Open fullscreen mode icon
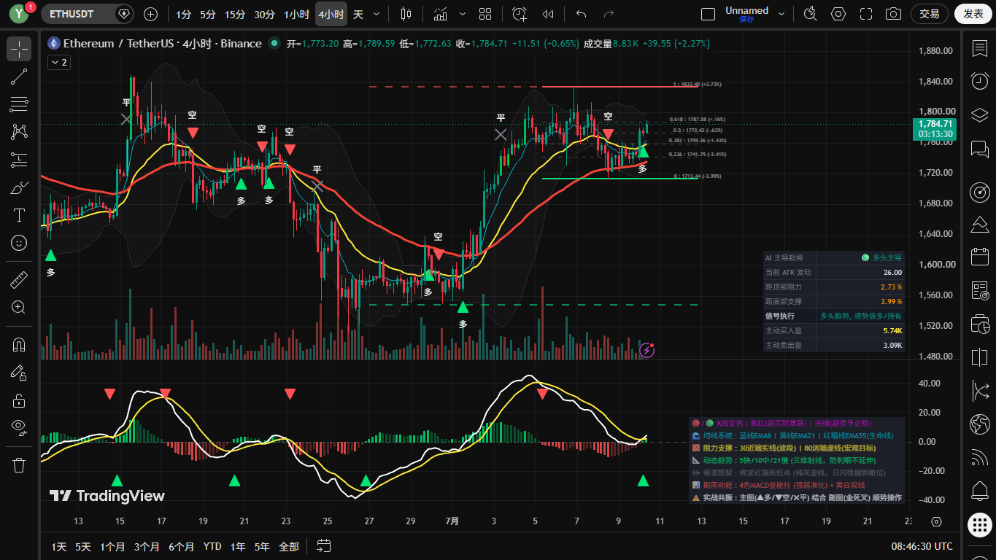The height and width of the screenshot is (560, 996). (866, 14)
